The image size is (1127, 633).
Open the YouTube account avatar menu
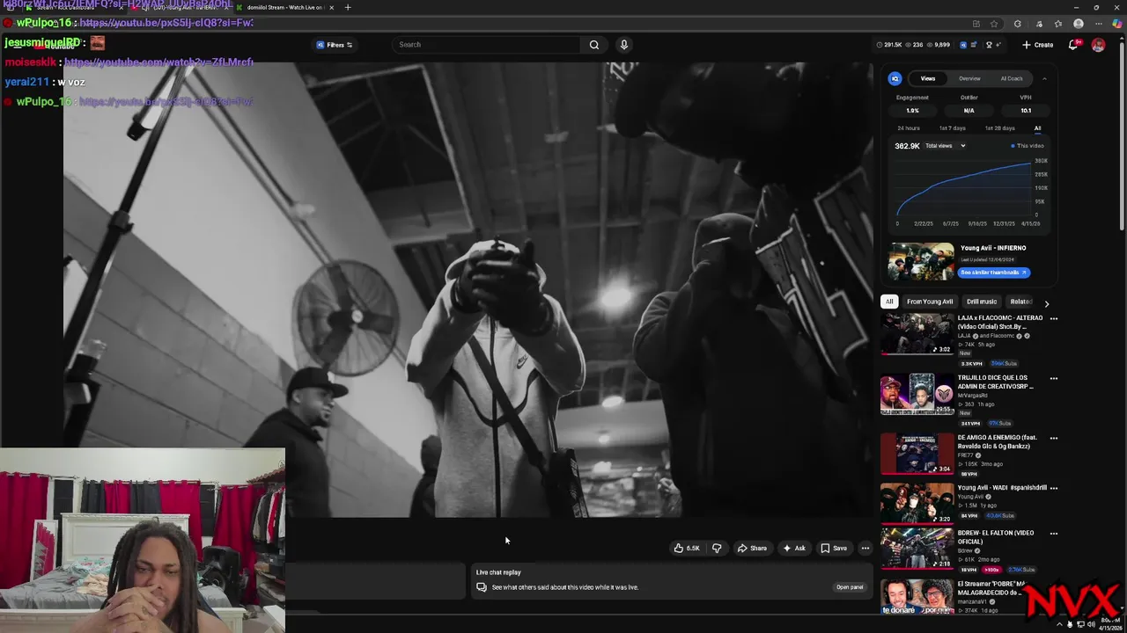click(x=1098, y=45)
